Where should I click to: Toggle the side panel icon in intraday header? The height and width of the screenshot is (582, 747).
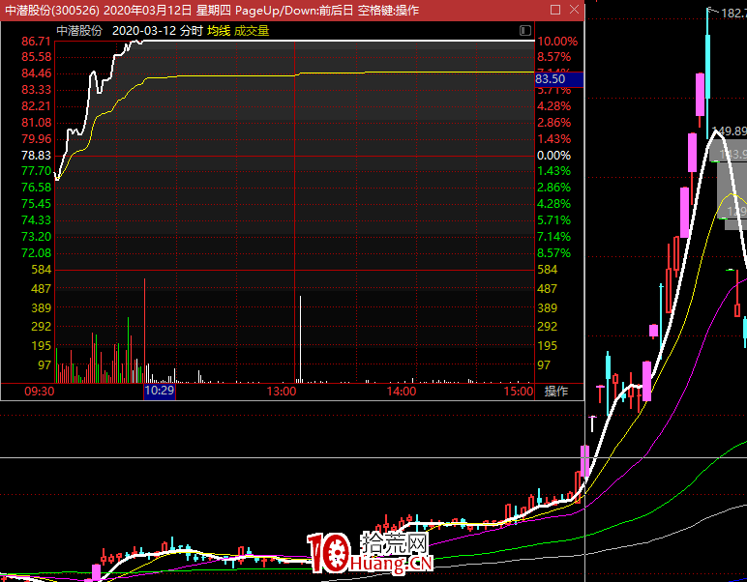click(525, 31)
